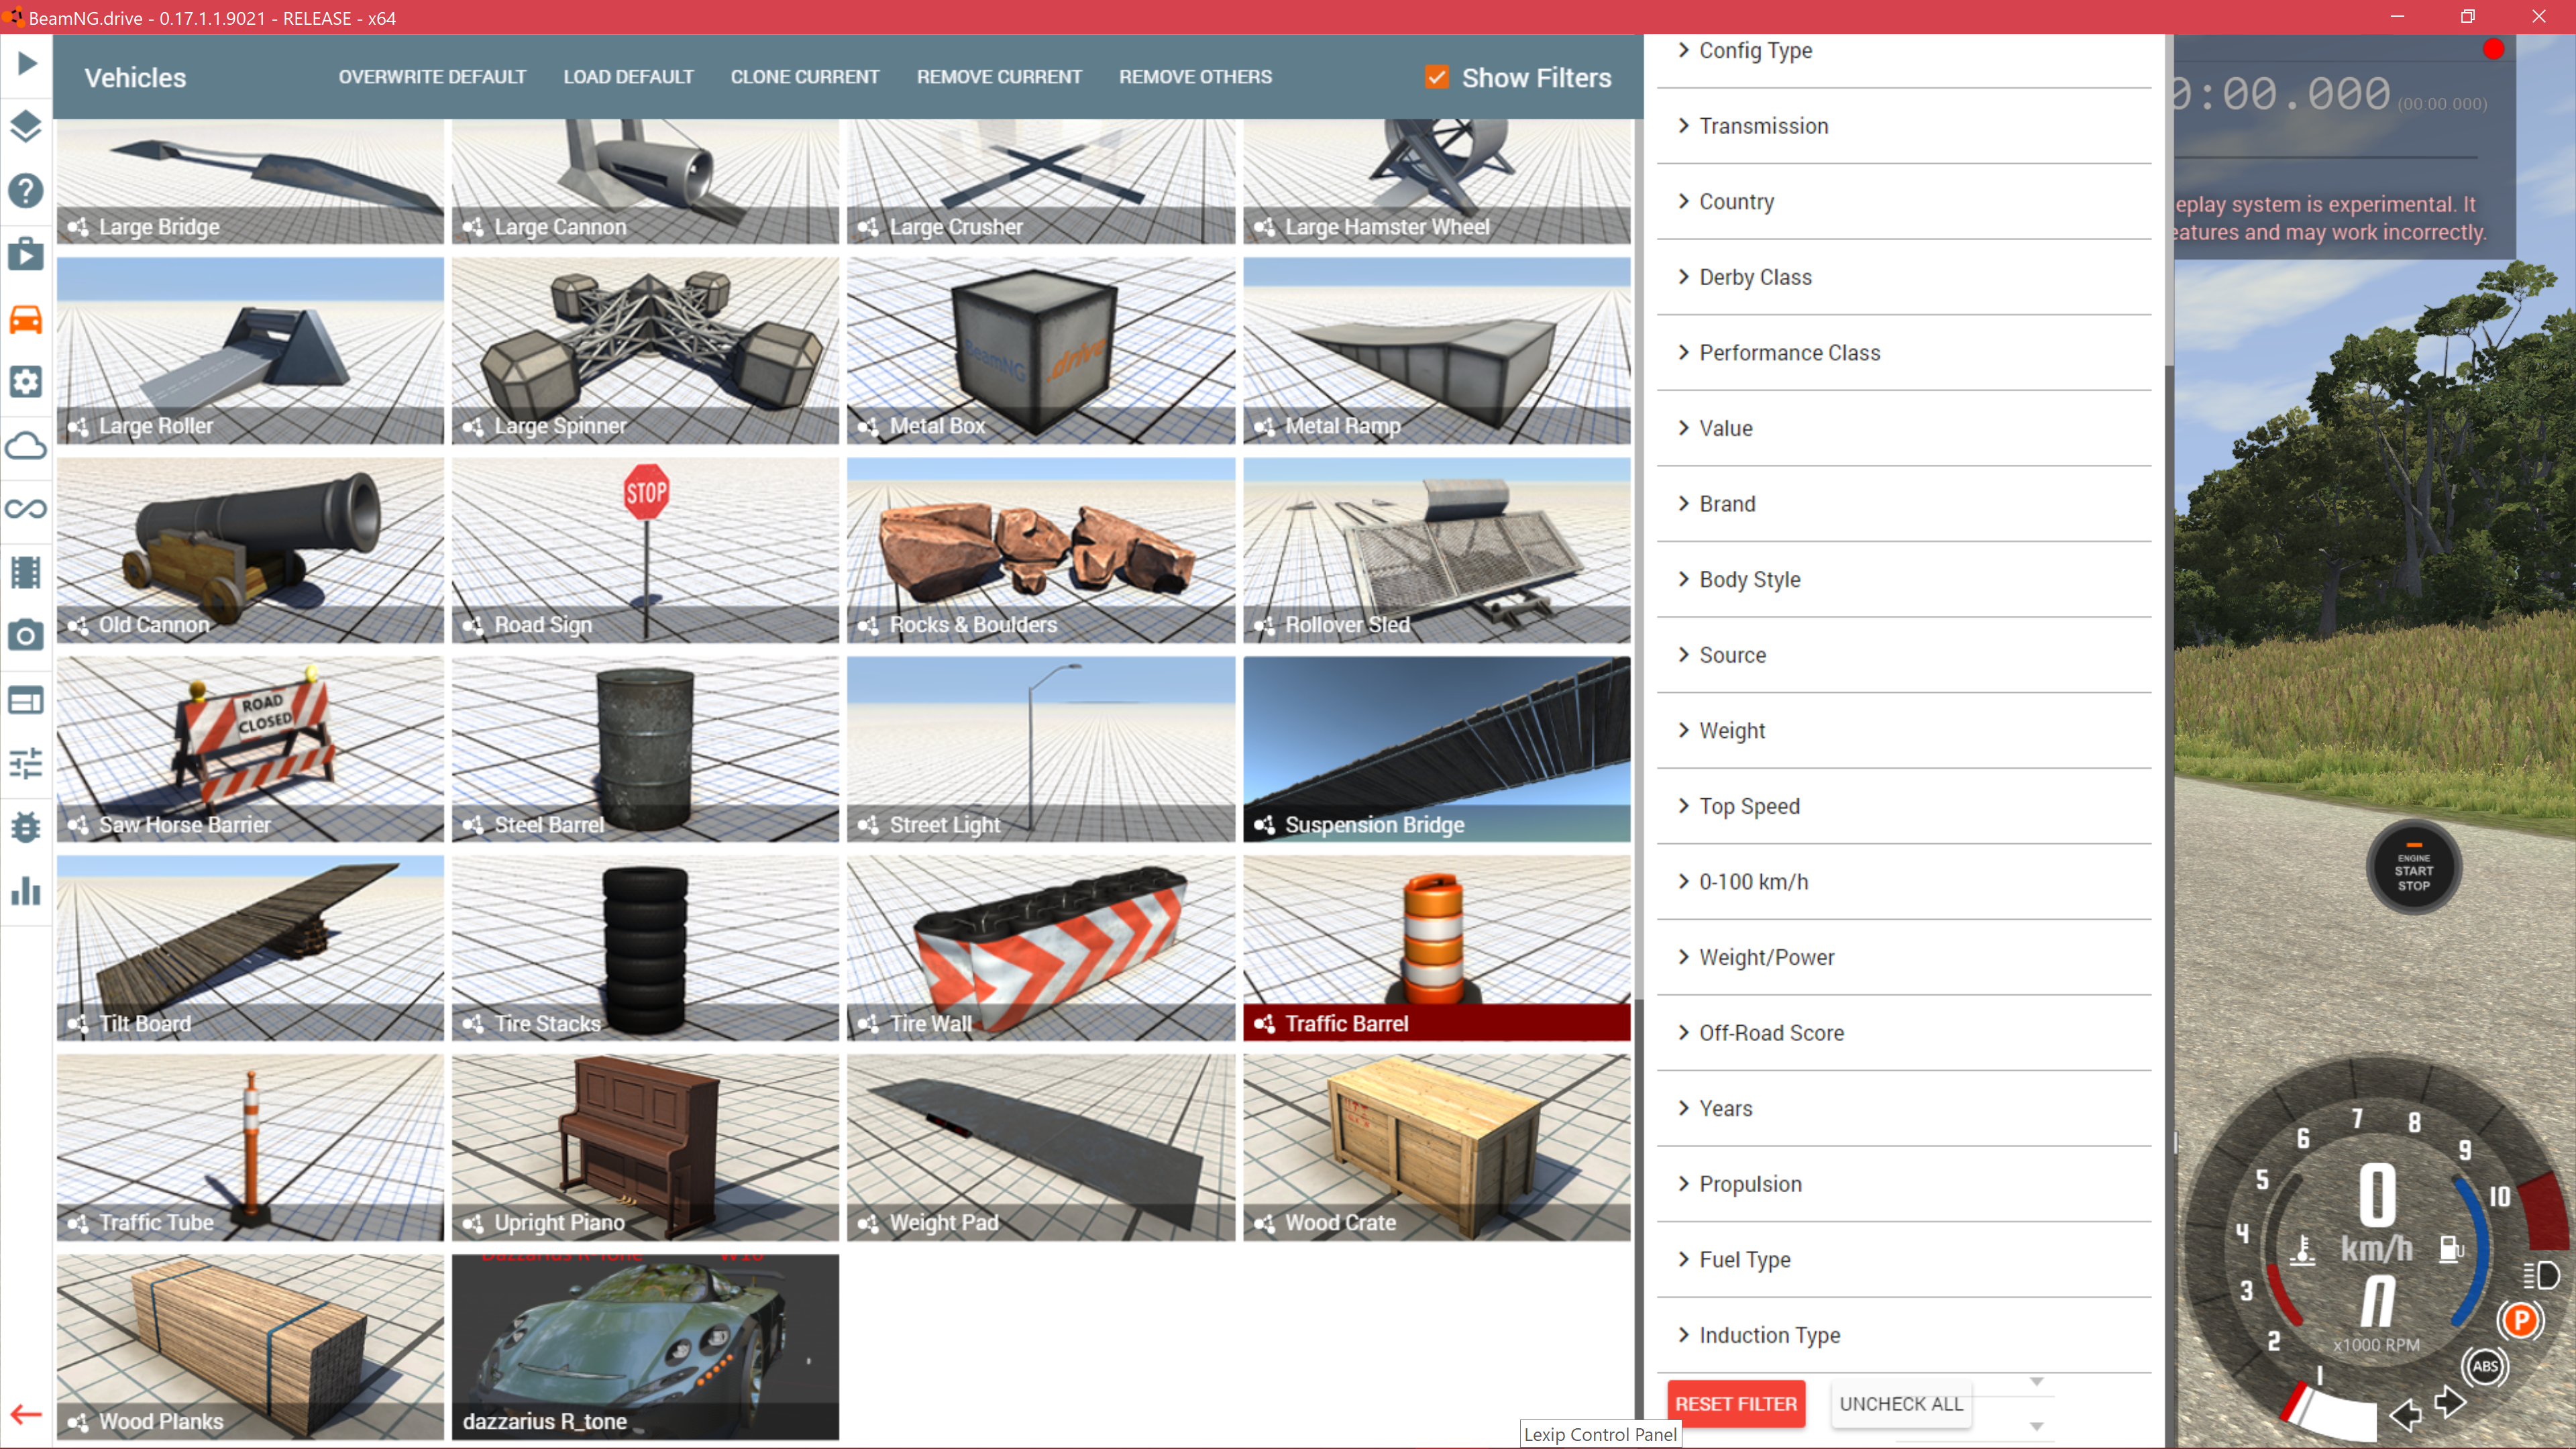Click the Uncheck All button
The image size is (2576, 1449).
1901,1404
